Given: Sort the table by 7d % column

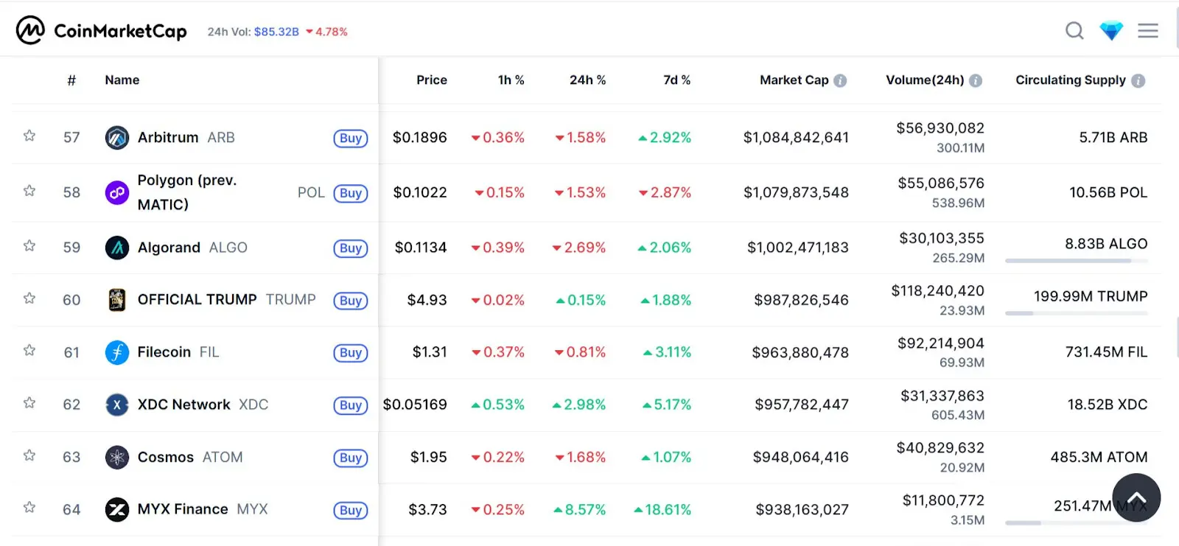Looking at the screenshot, I should pyautogui.click(x=675, y=80).
